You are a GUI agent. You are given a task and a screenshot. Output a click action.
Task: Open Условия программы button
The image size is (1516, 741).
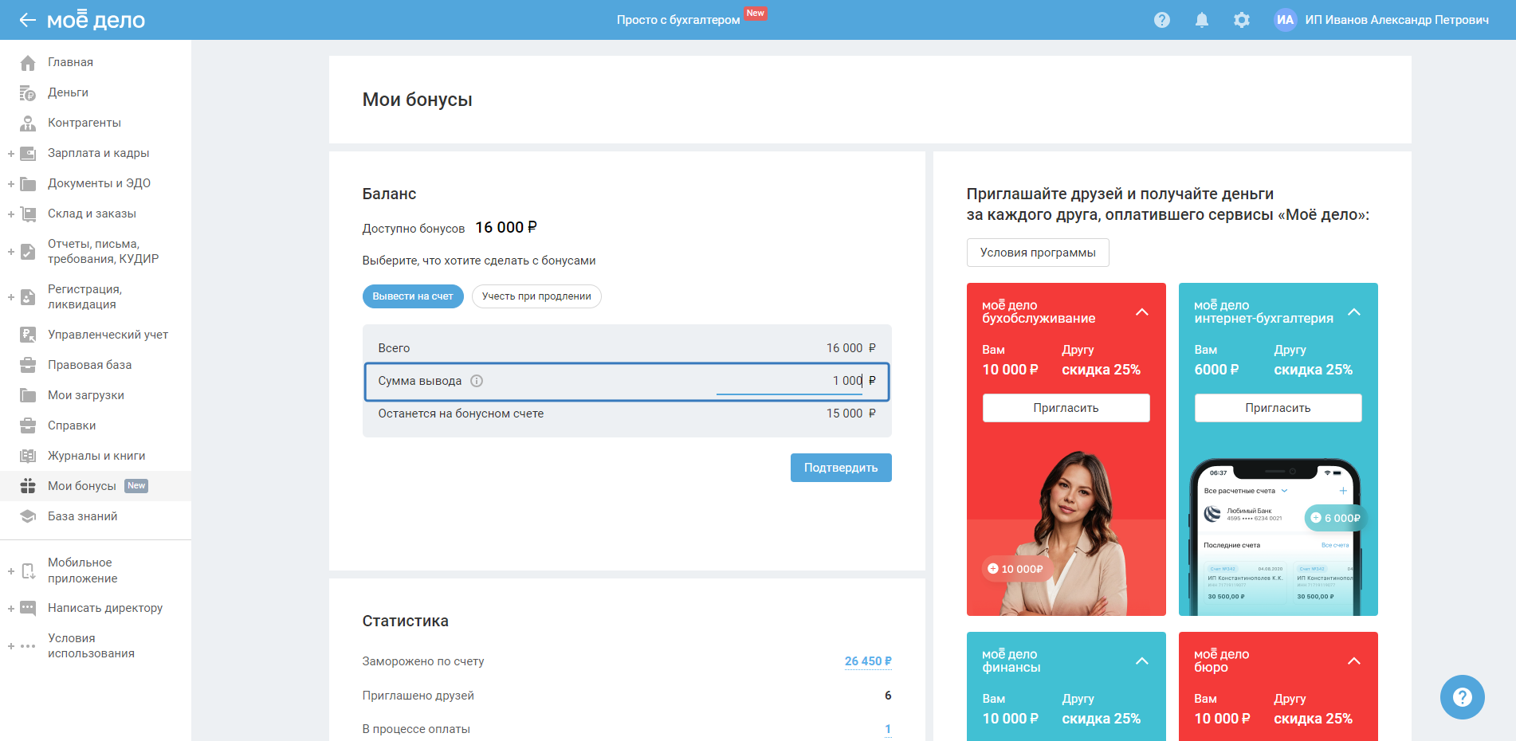tap(1038, 253)
